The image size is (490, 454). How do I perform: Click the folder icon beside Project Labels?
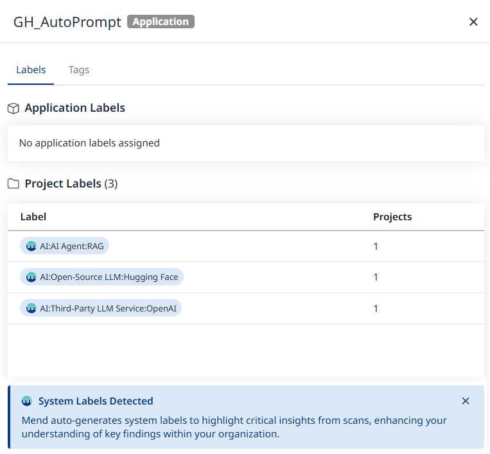(x=13, y=184)
